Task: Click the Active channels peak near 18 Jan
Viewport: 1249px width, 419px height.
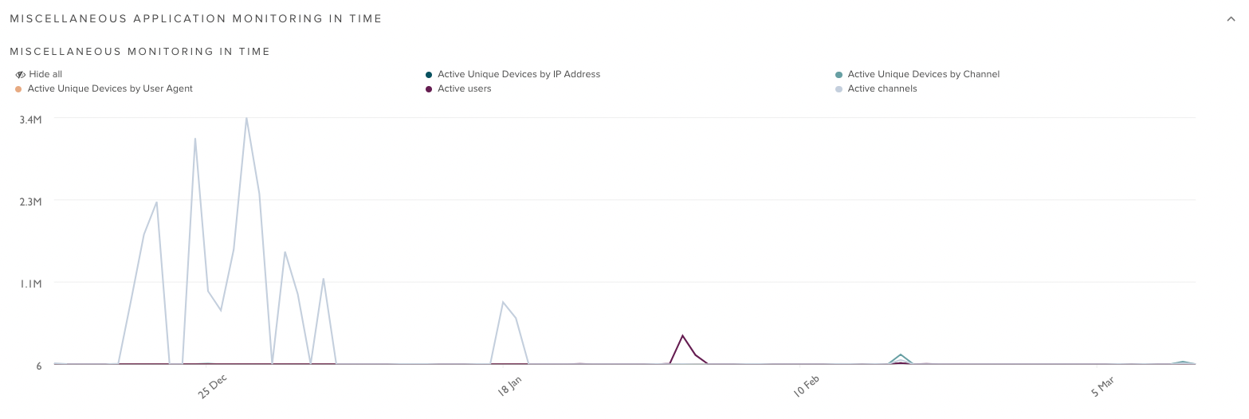Action: [503, 302]
